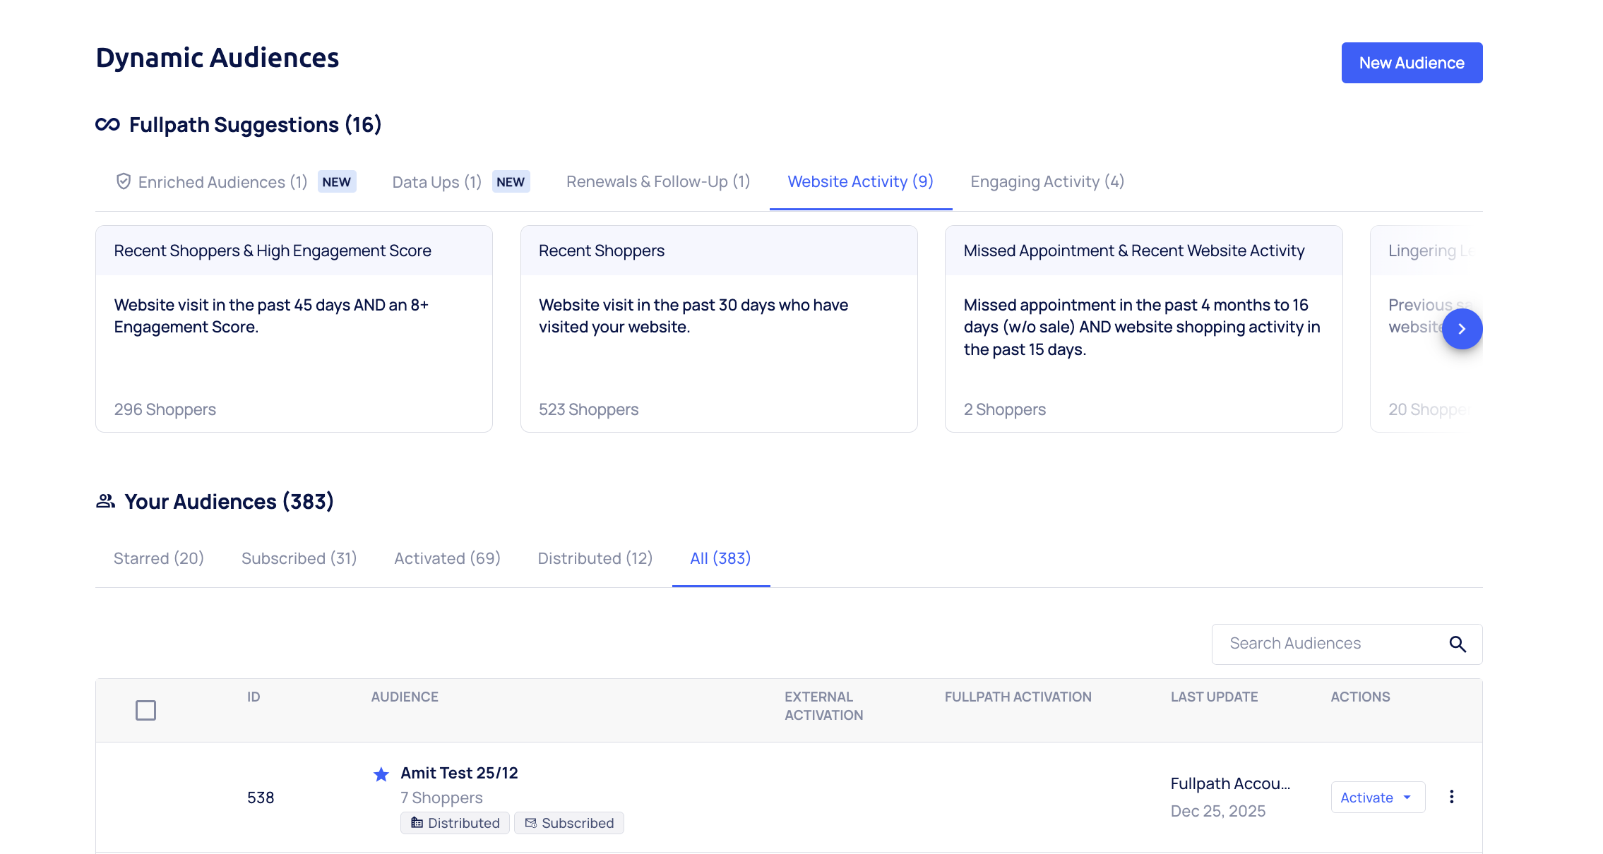Open the three-dot menu for audience 538
Screen dimensions: 1603x854
pos(1452,797)
